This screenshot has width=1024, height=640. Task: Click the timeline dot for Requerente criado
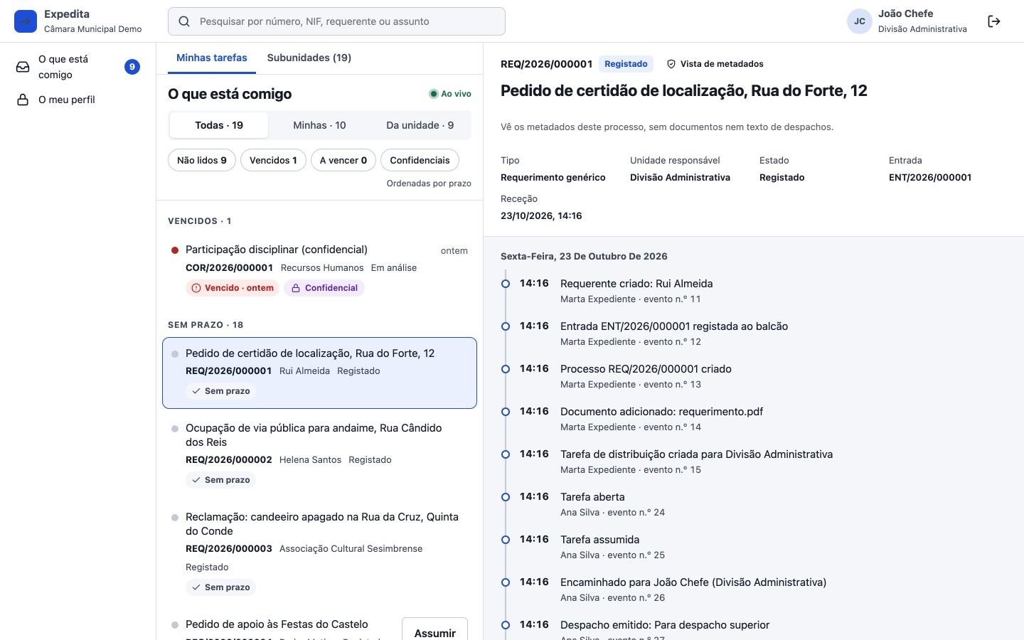pos(506,284)
